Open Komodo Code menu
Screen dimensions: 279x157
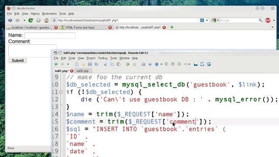71,58
